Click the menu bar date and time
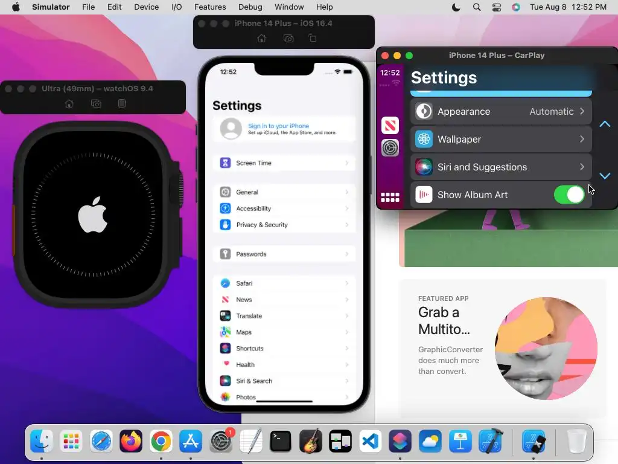Screen dimensions: 618x464 click(x=568, y=7)
